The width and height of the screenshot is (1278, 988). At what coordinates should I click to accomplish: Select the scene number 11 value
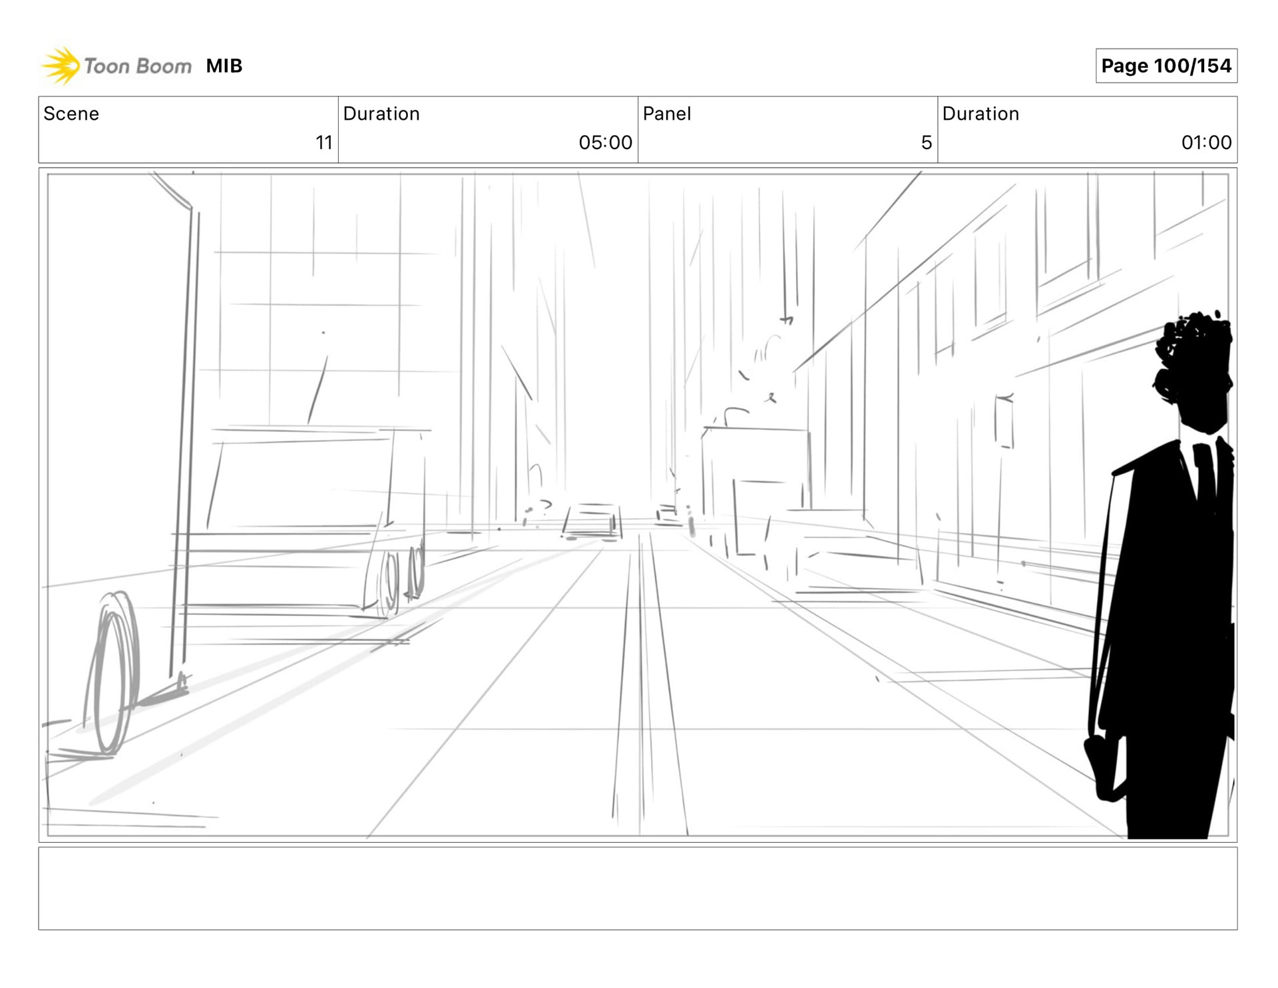tap(323, 142)
